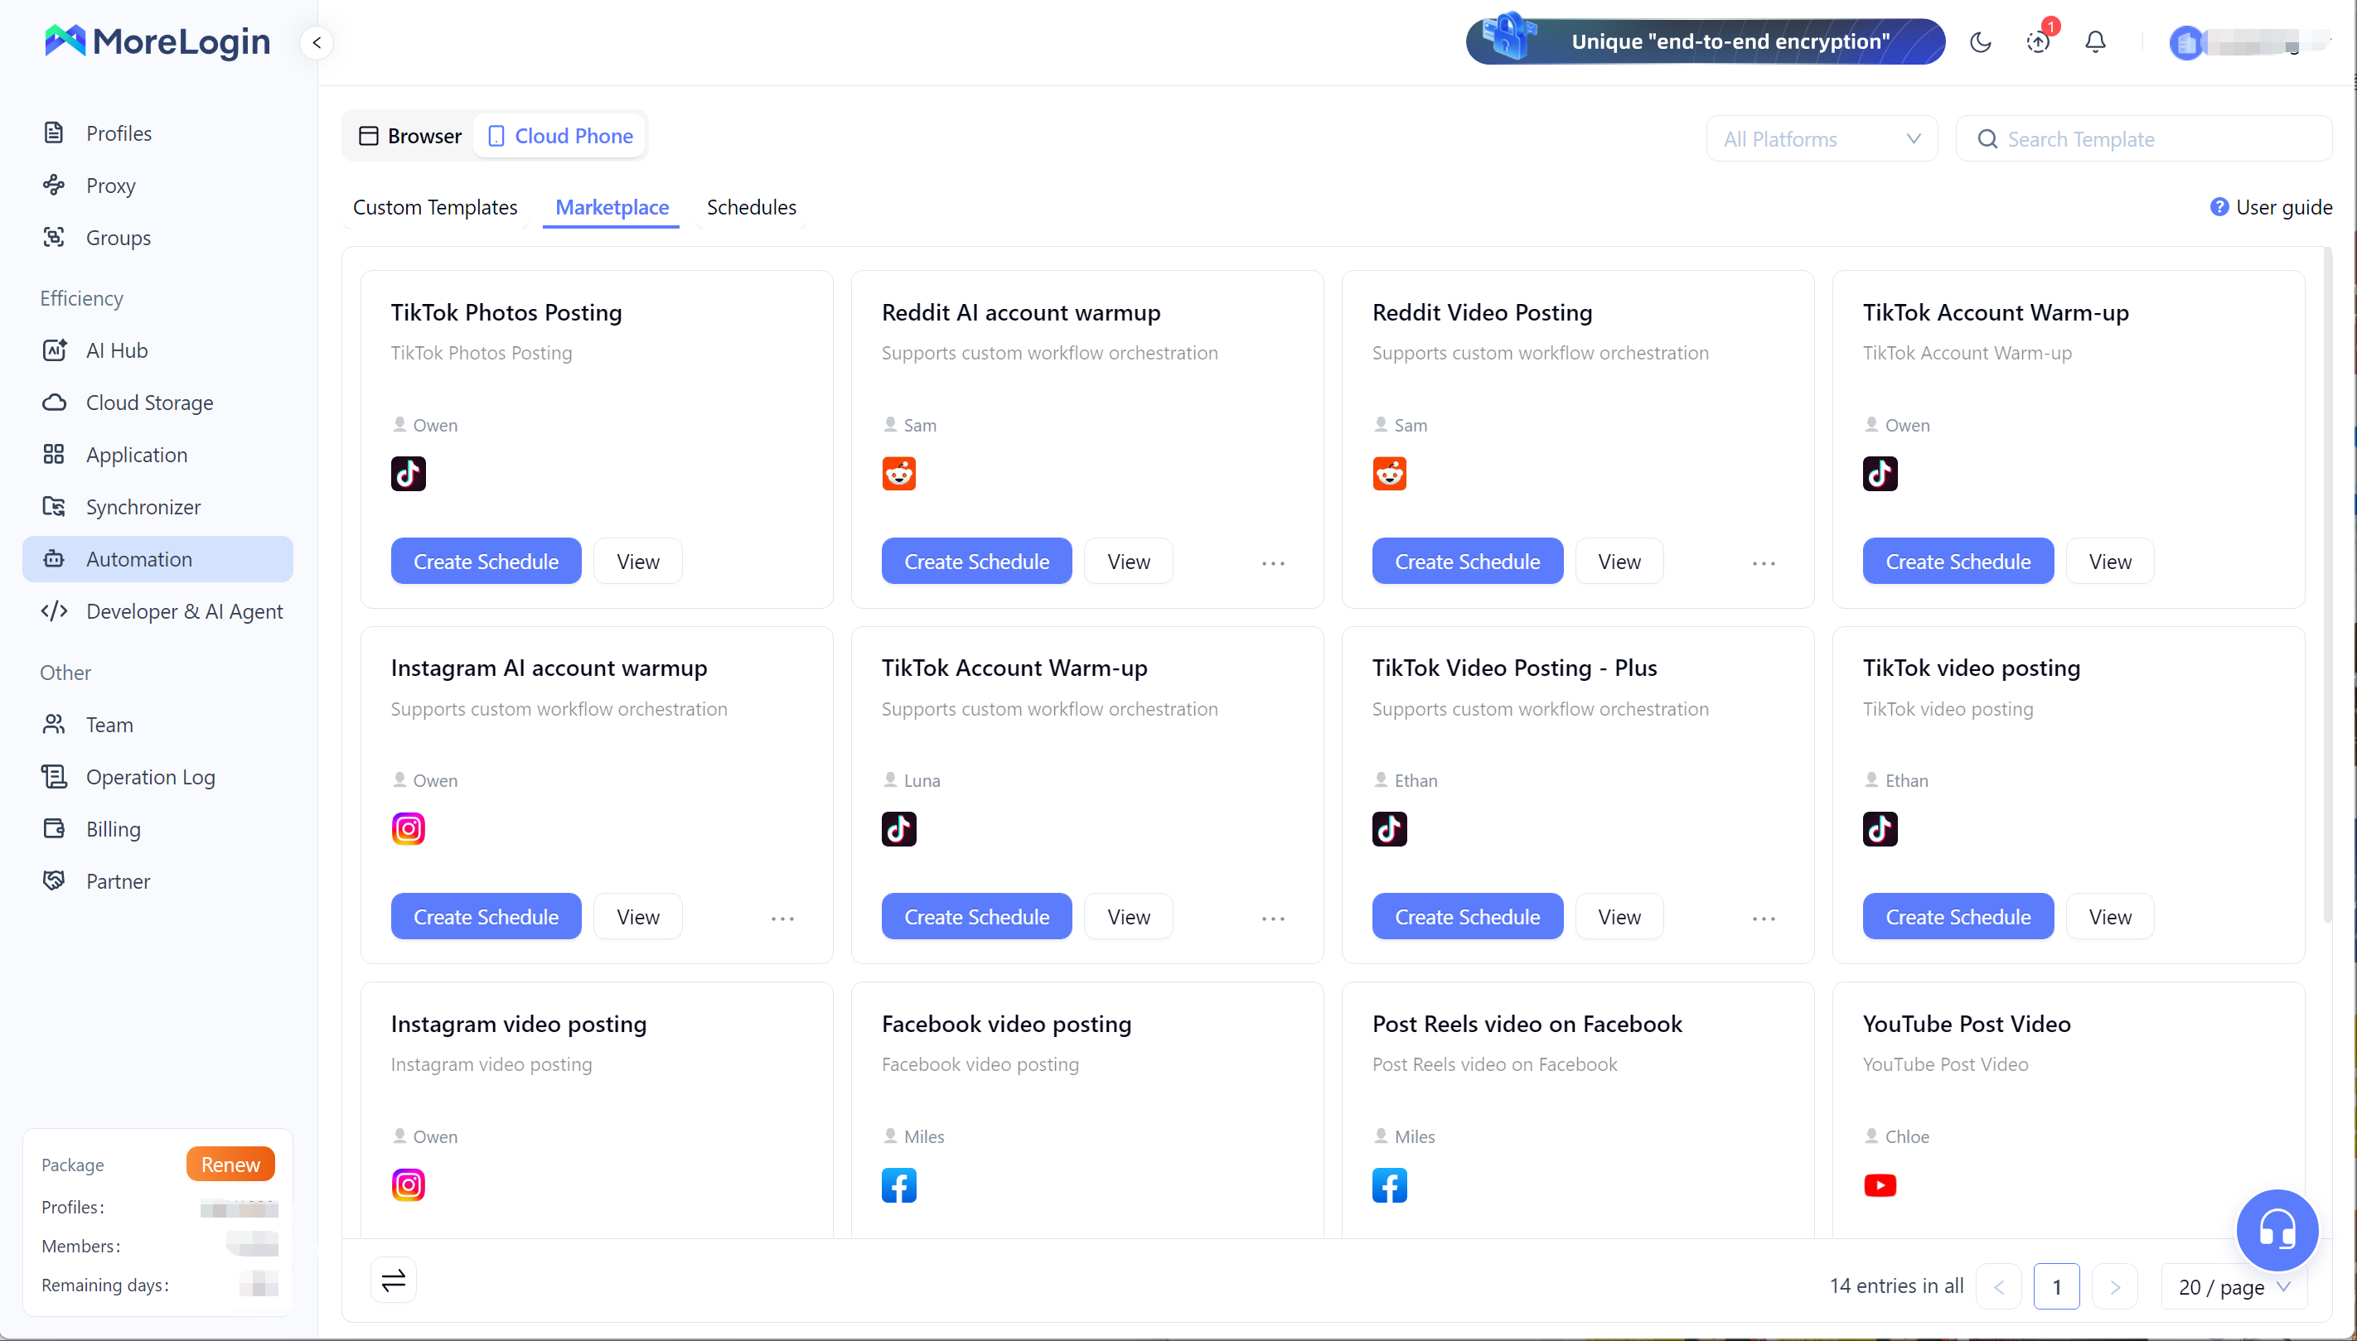Click TikTok icon on TikTok Photos Posting card

coord(409,474)
